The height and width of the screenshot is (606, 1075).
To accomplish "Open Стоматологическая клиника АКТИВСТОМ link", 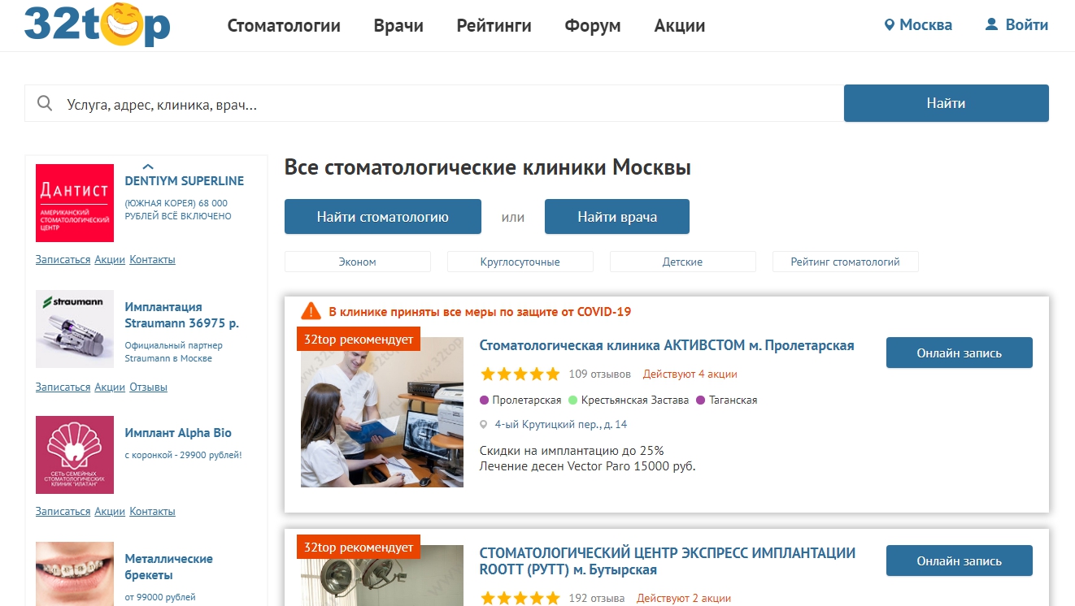I will 667,345.
